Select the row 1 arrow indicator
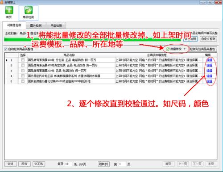Viewport: 223px width, 172px height. pos(7,60)
